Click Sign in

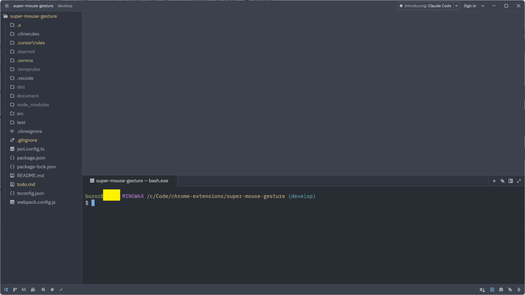click(x=469, y=6)
